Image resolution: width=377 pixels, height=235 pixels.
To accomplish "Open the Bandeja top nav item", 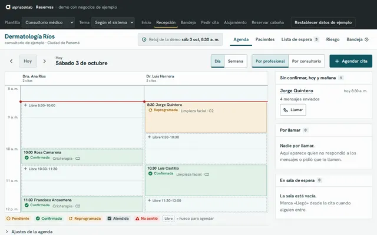I will click(x=188, y=22).
